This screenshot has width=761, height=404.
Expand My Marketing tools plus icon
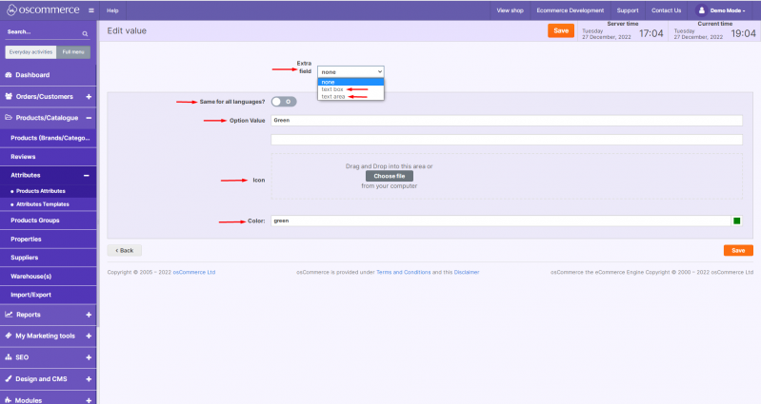pyautogui.click(x=89, y=336)
